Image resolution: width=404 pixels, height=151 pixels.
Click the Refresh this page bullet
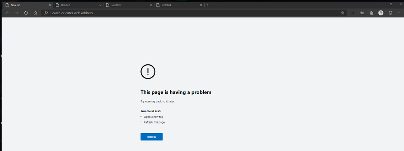pos(154,122)
